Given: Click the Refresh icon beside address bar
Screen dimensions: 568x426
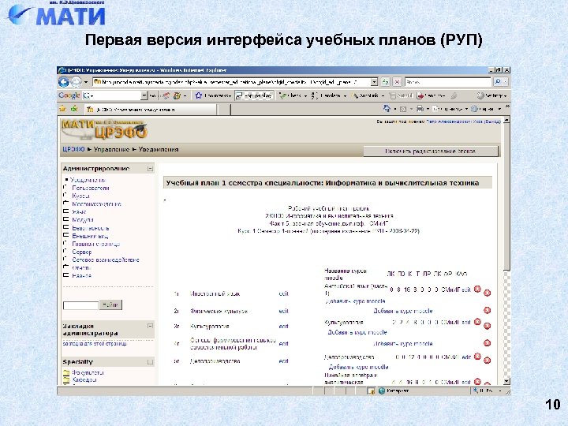Looking at the screenshot, I should [386, 82].
